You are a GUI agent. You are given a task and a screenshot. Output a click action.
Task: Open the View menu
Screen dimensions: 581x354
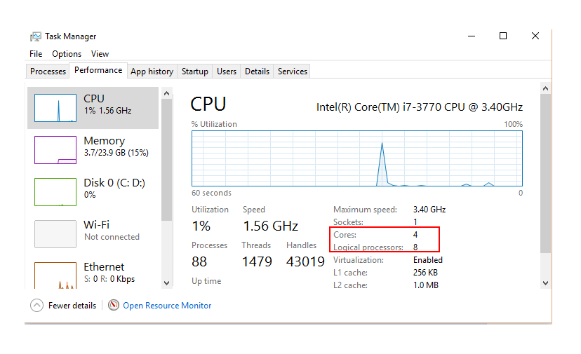pos(100,54)
